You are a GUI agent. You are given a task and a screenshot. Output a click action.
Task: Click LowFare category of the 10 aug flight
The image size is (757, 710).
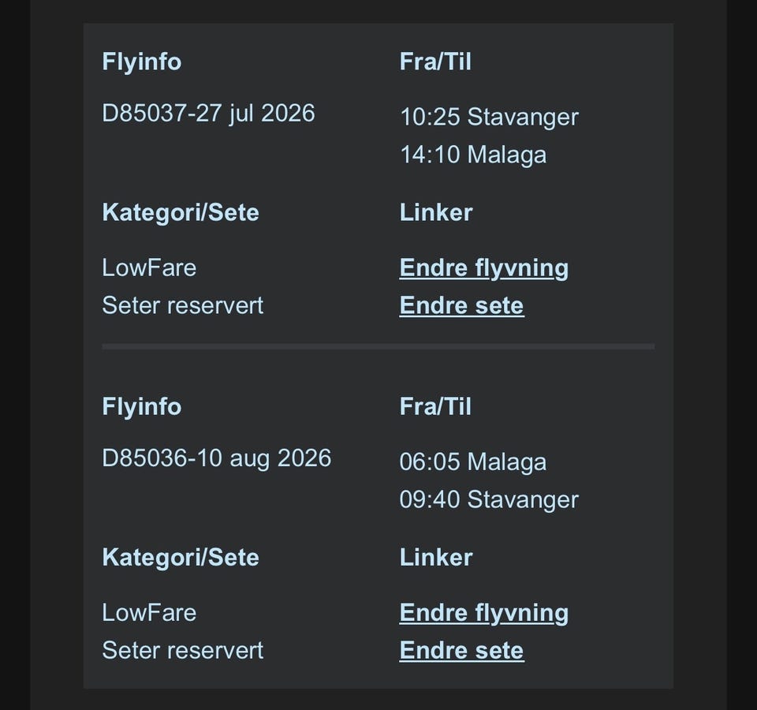pos(149,613)
